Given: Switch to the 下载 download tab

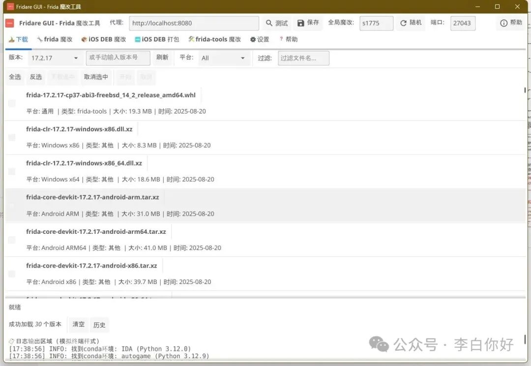Looking at the screenshot, I should [18, 39].
